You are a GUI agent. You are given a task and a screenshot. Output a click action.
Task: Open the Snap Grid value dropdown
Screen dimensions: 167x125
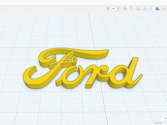(x=165, y=123)
